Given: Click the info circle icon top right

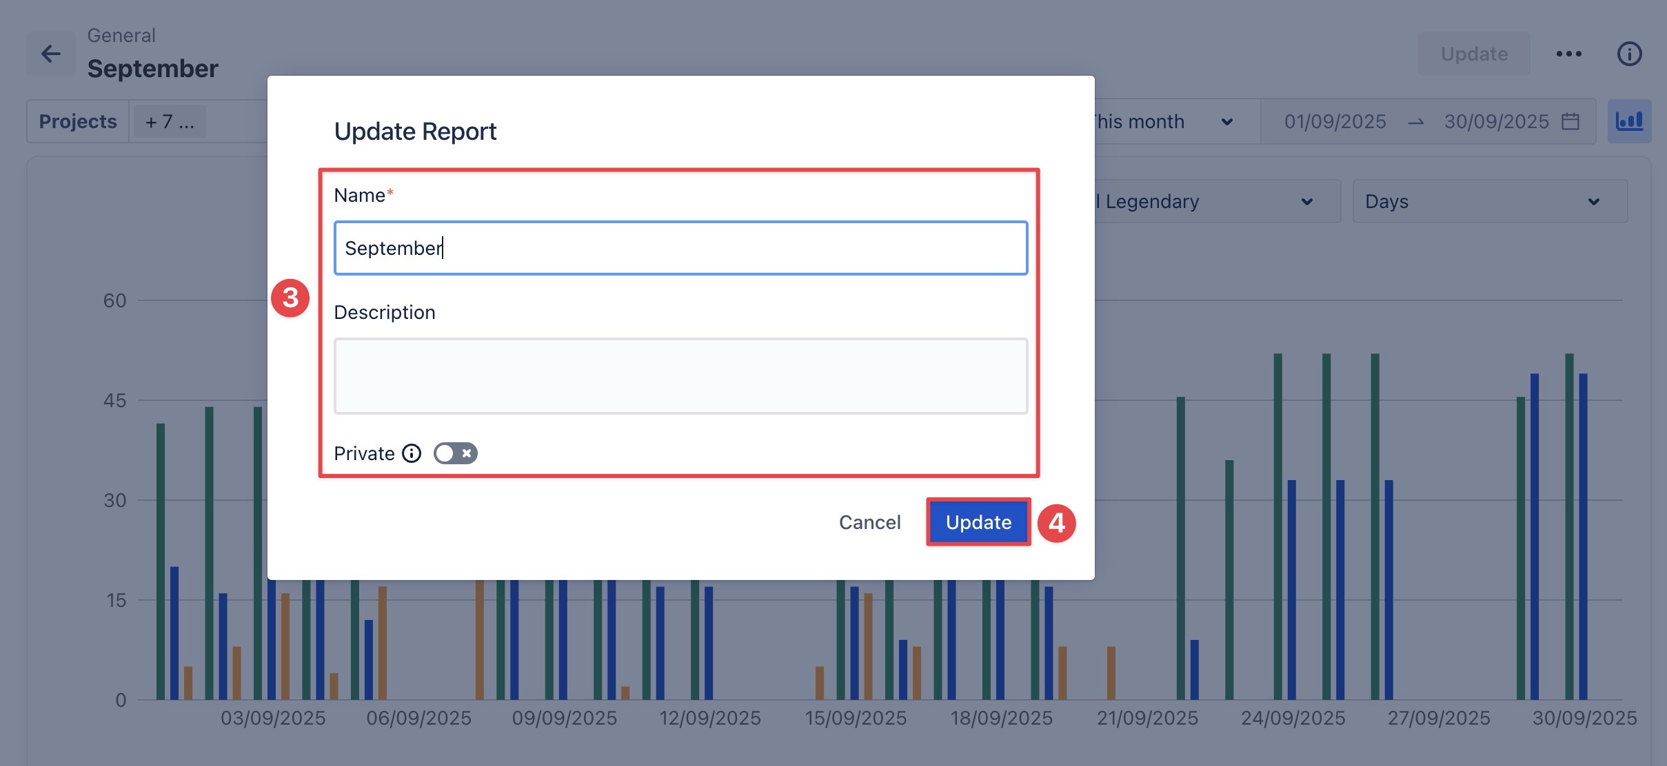Looking at the screenshot, I should 1629,54.
